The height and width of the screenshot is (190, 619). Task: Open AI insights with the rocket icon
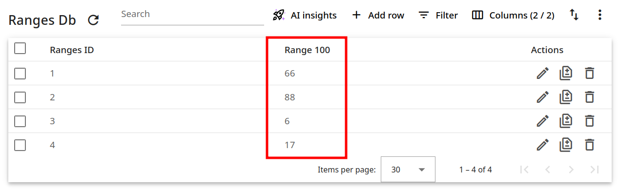tap(305, 15)
